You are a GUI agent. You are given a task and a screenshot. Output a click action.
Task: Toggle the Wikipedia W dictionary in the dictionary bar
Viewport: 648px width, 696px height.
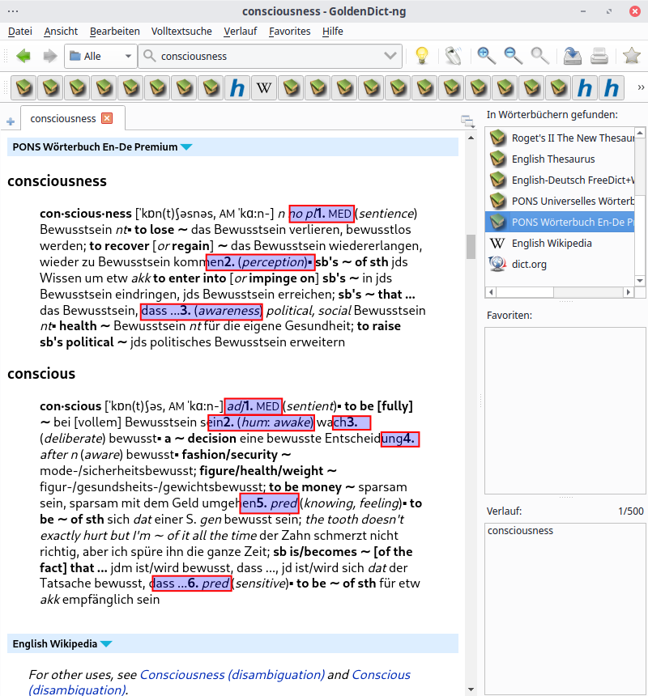[264, 87]
